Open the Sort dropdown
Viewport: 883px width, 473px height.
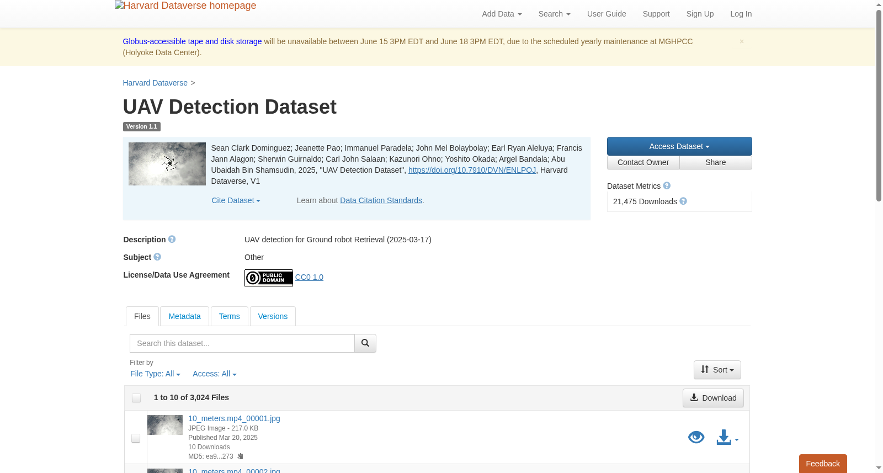[x=717, y=370]
